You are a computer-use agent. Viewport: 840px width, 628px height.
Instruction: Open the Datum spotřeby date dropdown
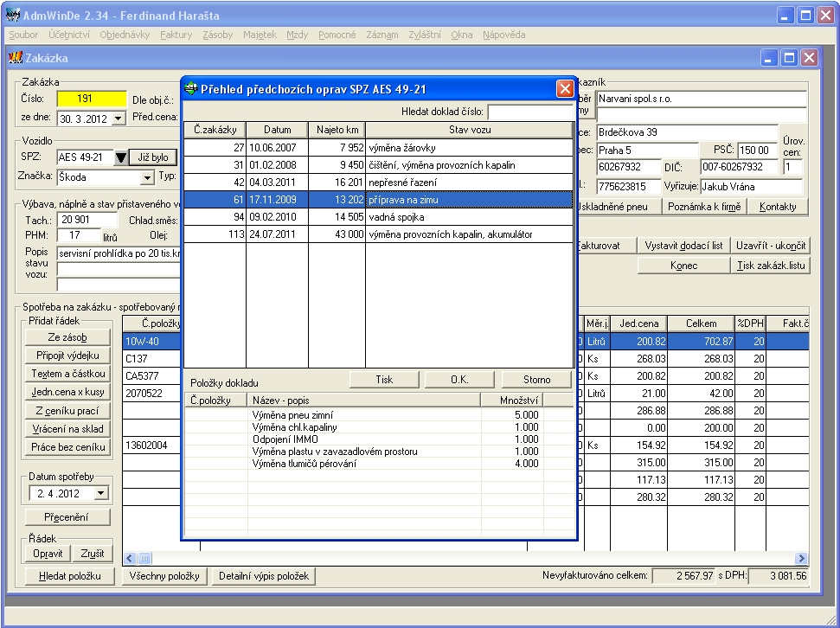pos(101,493)
